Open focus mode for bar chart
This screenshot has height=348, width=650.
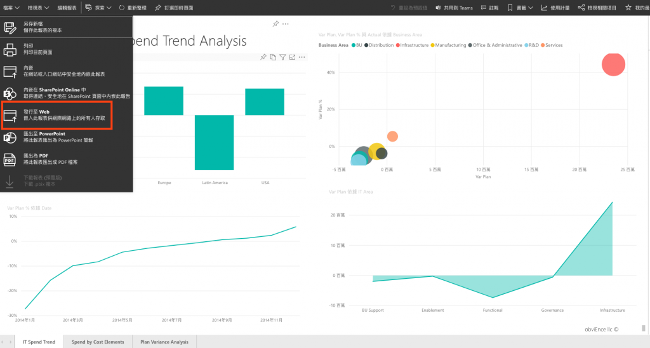click(292, 57)
